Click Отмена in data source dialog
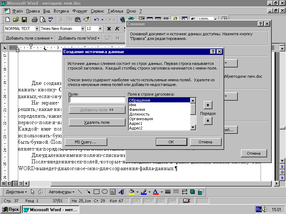 click(x=205, y=142)
